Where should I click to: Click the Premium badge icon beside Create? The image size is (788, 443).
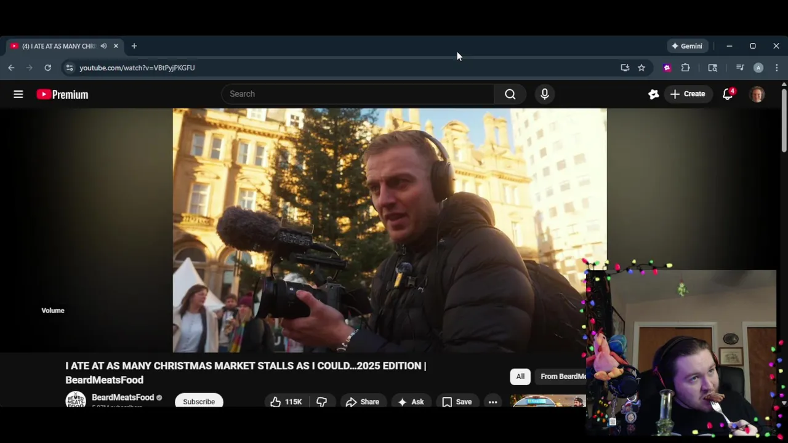point(653,94)
